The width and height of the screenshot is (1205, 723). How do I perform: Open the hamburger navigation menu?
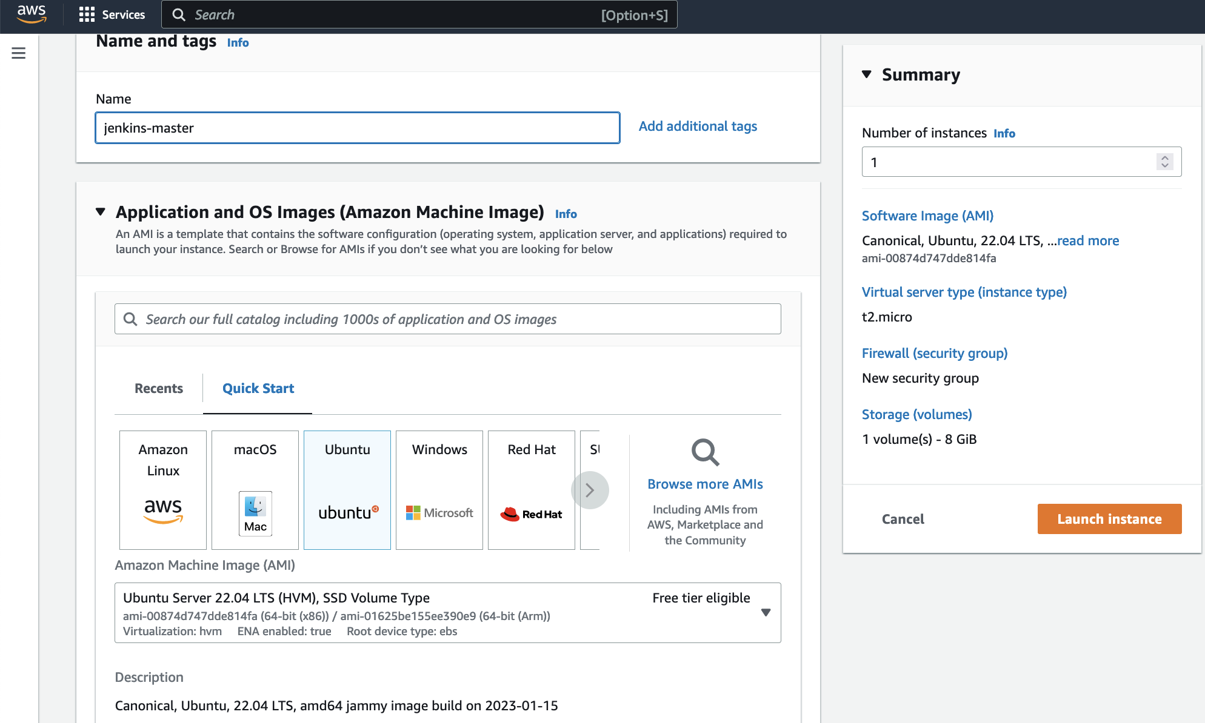[x=18, y=53]
